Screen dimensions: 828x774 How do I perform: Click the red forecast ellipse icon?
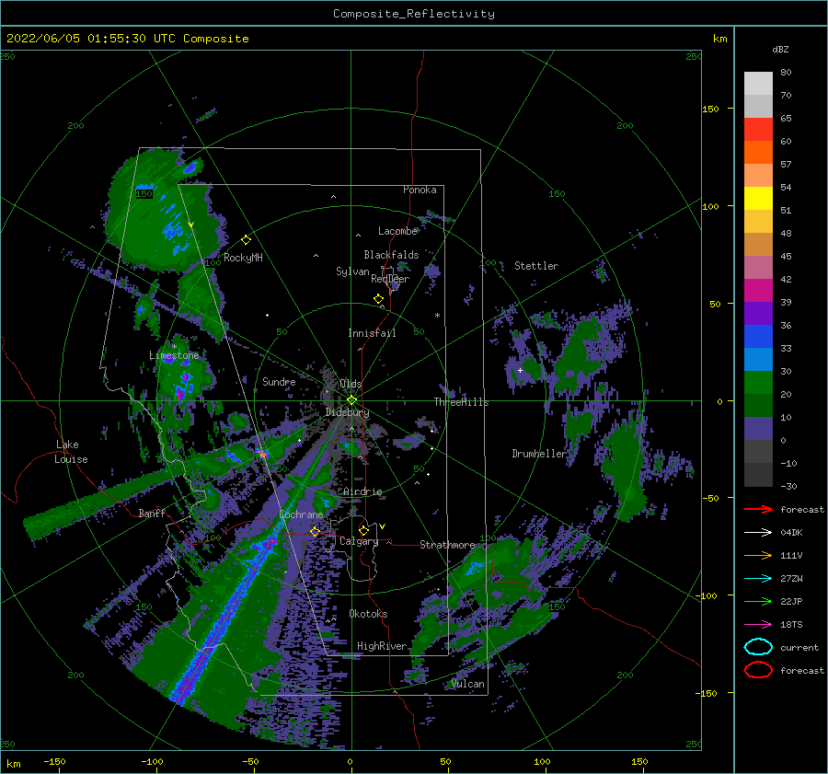pyautogui.click(x=758, y=670)
